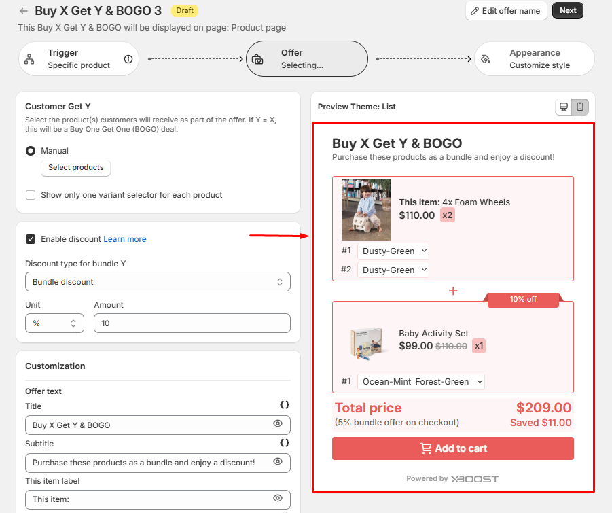Viewport: 612px width, 513px height.
Task: Uncheck the Enable discount checkbox
Action: (31, 239)
